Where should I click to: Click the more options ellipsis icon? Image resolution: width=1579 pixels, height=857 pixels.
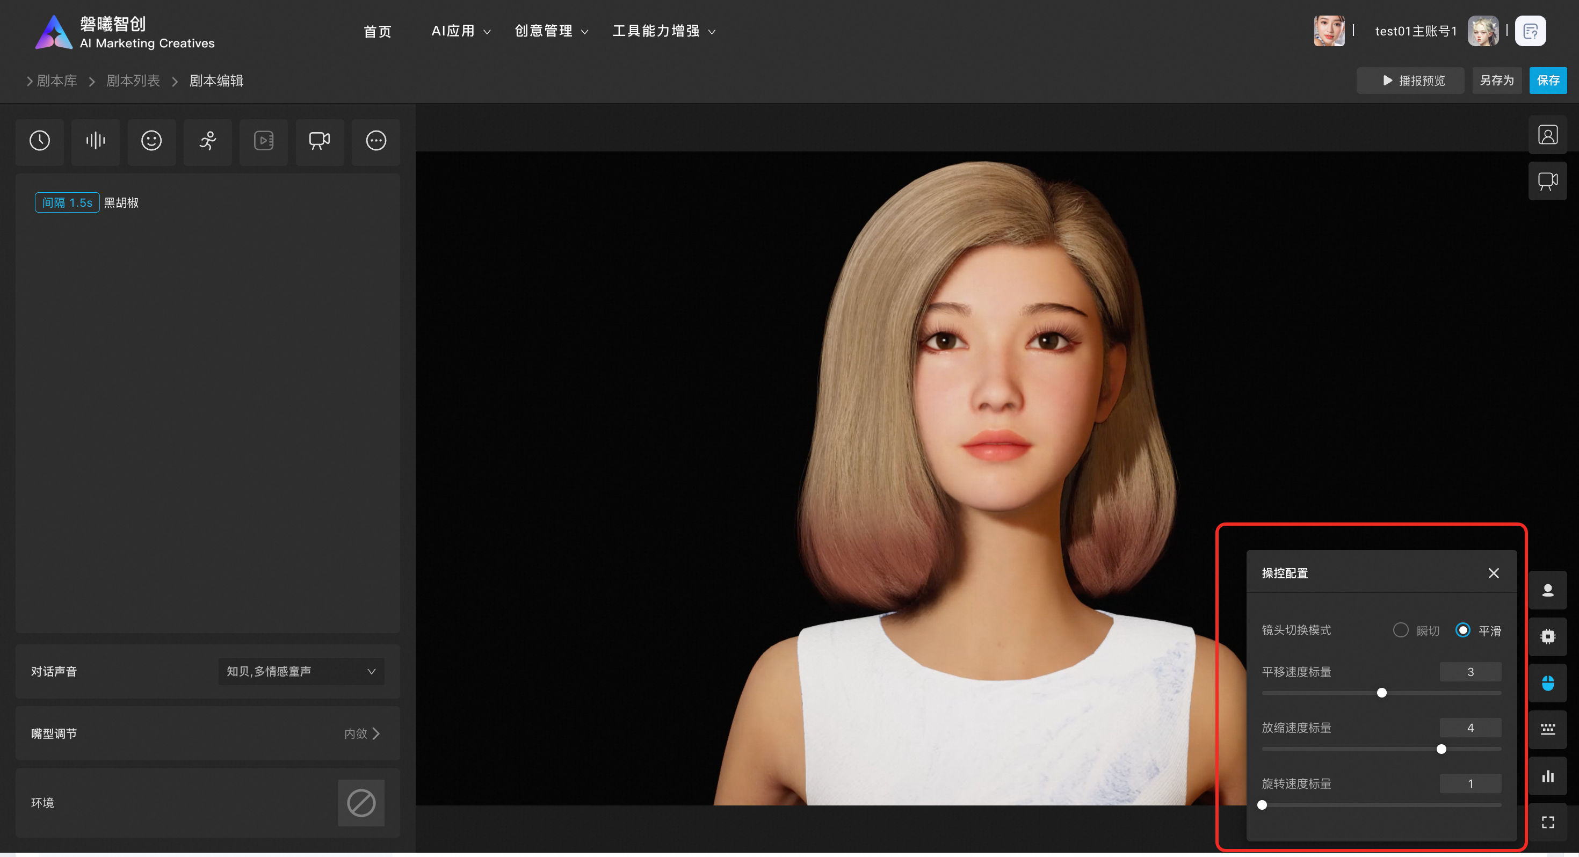[376, 141]
